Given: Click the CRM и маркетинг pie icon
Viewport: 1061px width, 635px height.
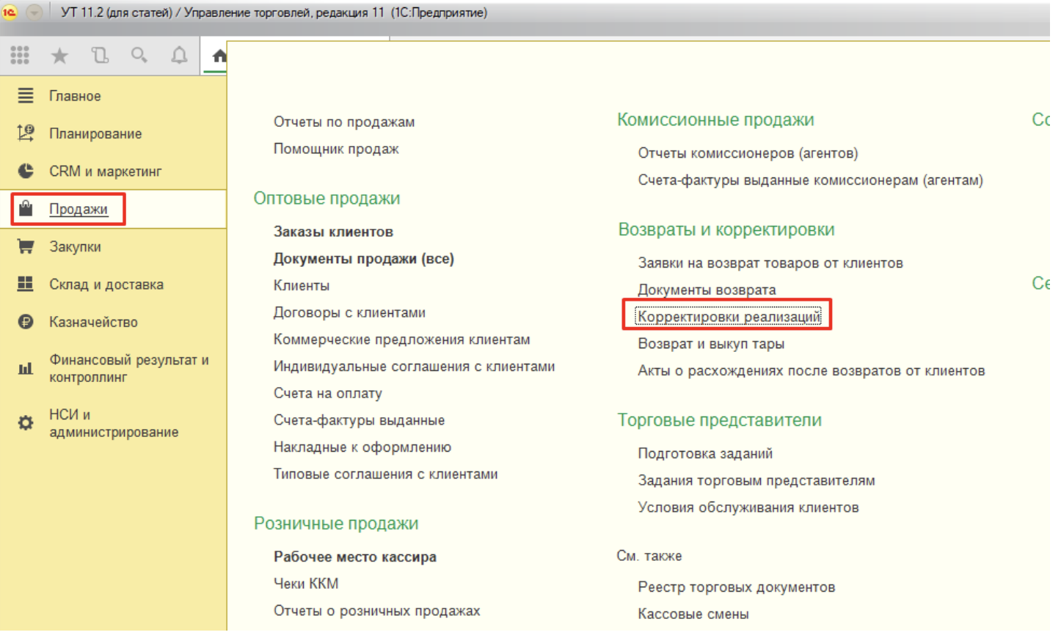Looking at the screenshot, I should (x=26, y=171).
